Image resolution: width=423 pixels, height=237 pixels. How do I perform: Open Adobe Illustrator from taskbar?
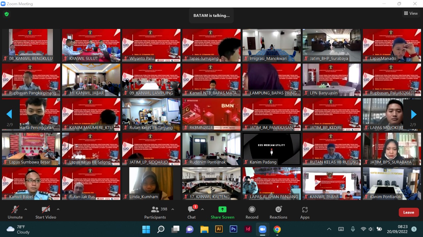coord(219,229)
